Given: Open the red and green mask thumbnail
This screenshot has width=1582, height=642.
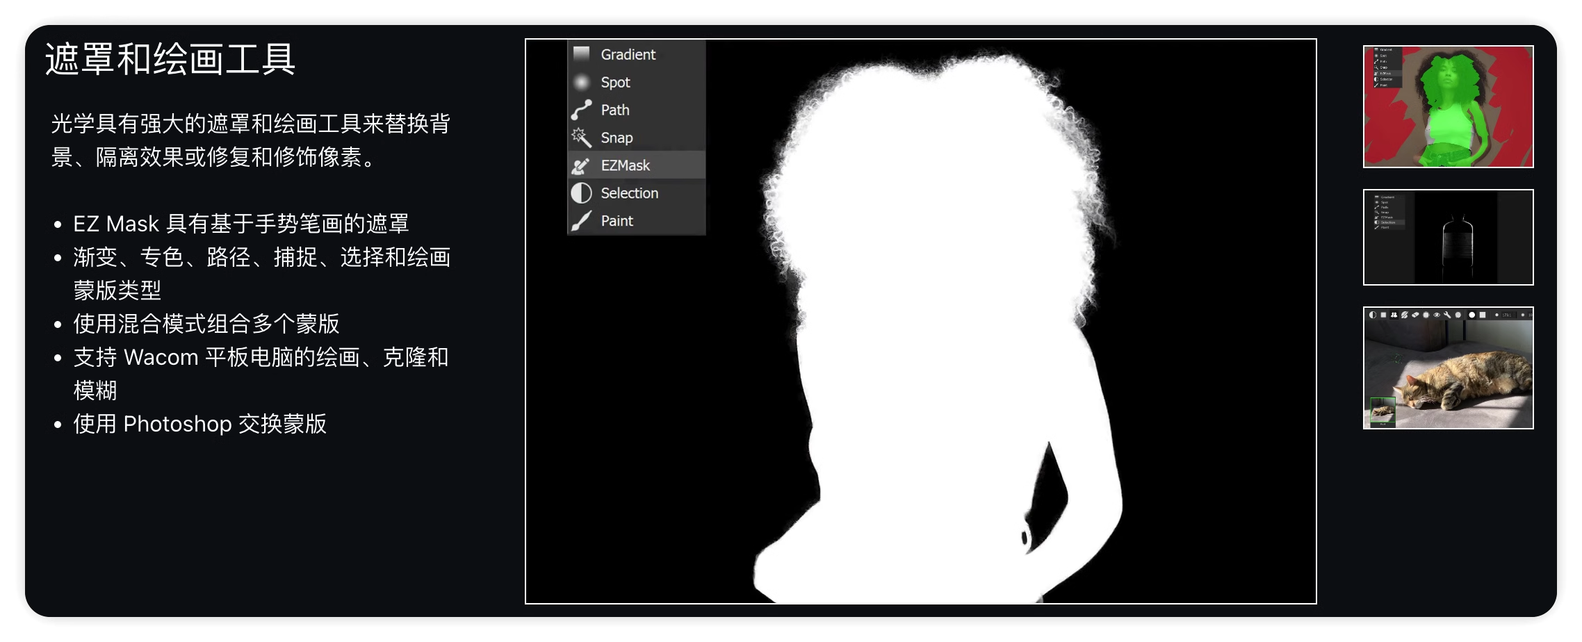Looking at the screenshot, I should pyautogui.click(x=1448, y=106).
